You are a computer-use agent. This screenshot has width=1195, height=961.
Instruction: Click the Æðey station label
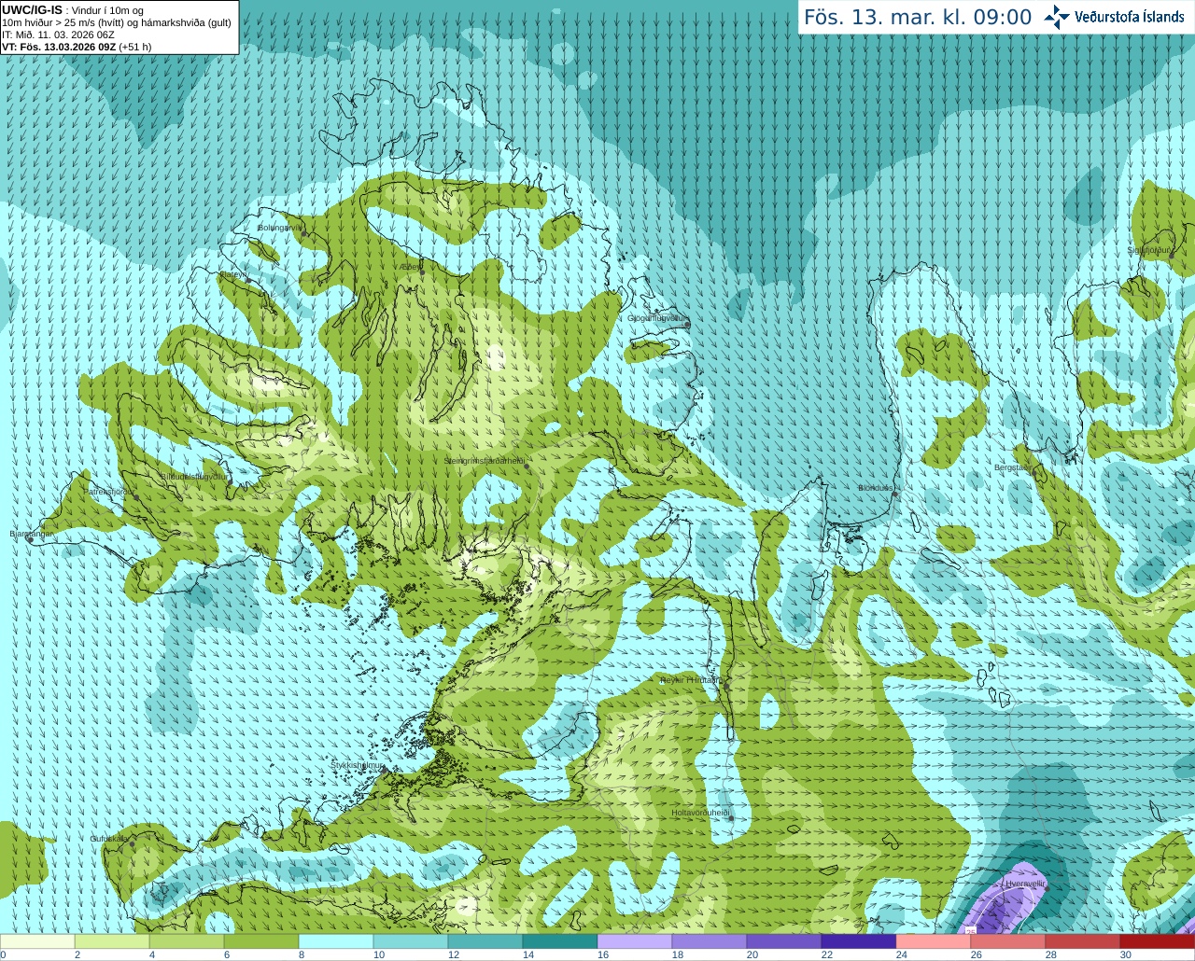pos(410,266)
